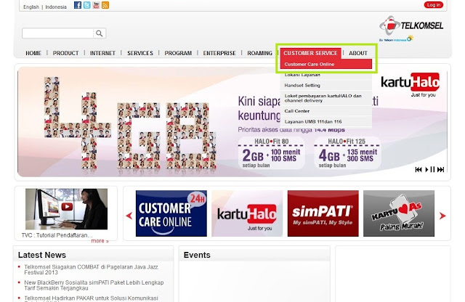The image size is (465, 302).
Task: Select Call Center menu entry
Action: point(326,111)
